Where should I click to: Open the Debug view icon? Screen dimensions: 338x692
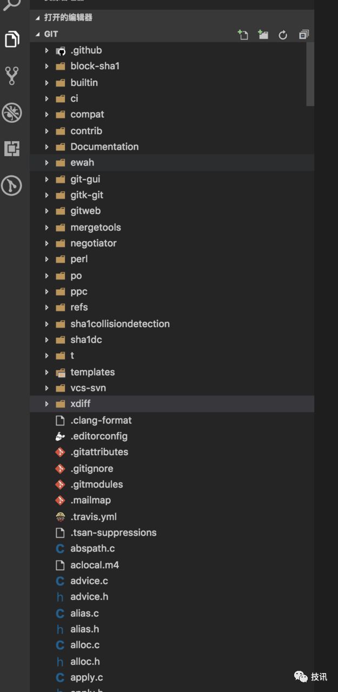pos(12,112)
